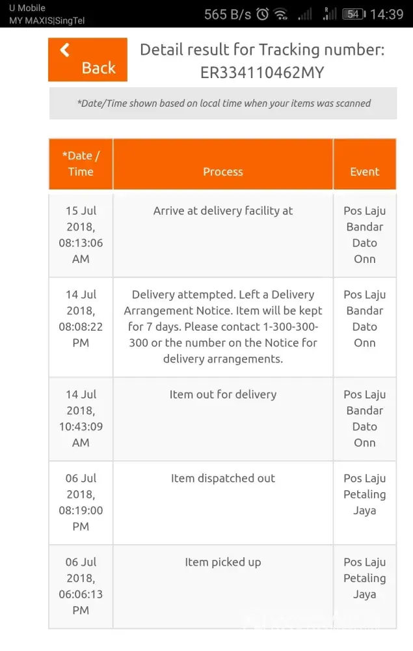
Task: Tap the Wi-Fi signal status icon
Action: pyautogui.click(x=281, y=14)
